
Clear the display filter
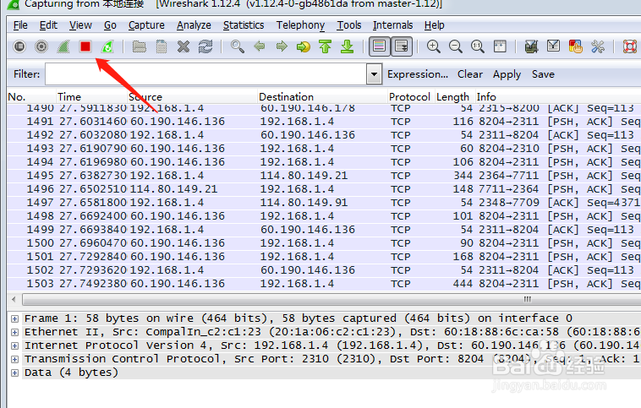tap(470, 74)
